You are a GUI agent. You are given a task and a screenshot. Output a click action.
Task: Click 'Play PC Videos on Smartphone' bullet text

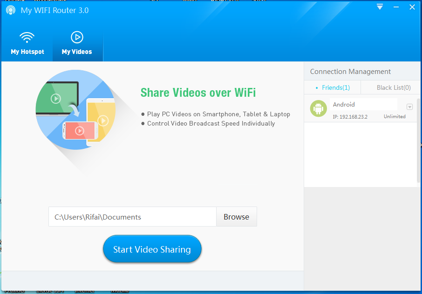coord(218,114)
